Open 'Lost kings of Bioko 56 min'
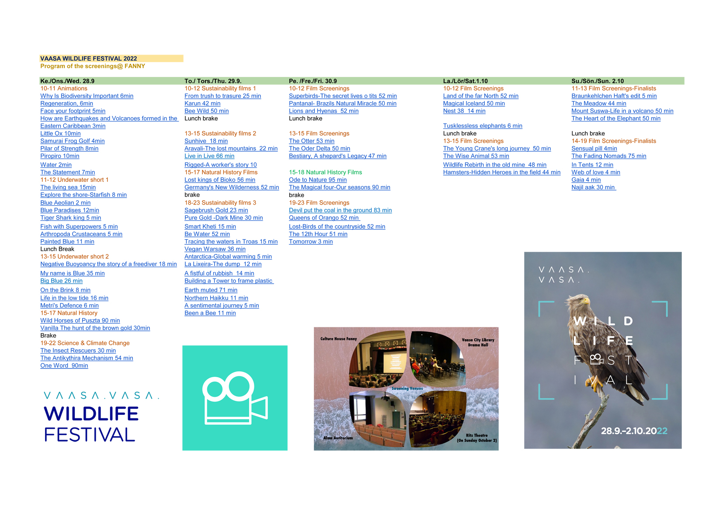Image resolution: width=723 pixels, height=511 pixels. [219, 180]
